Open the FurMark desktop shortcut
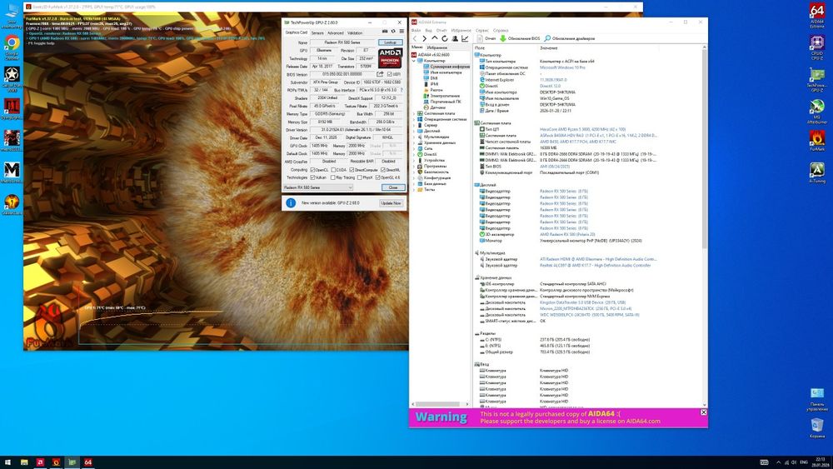Viewport: 833px width, 469px height. pyautogui.click(x=817, y=141)
